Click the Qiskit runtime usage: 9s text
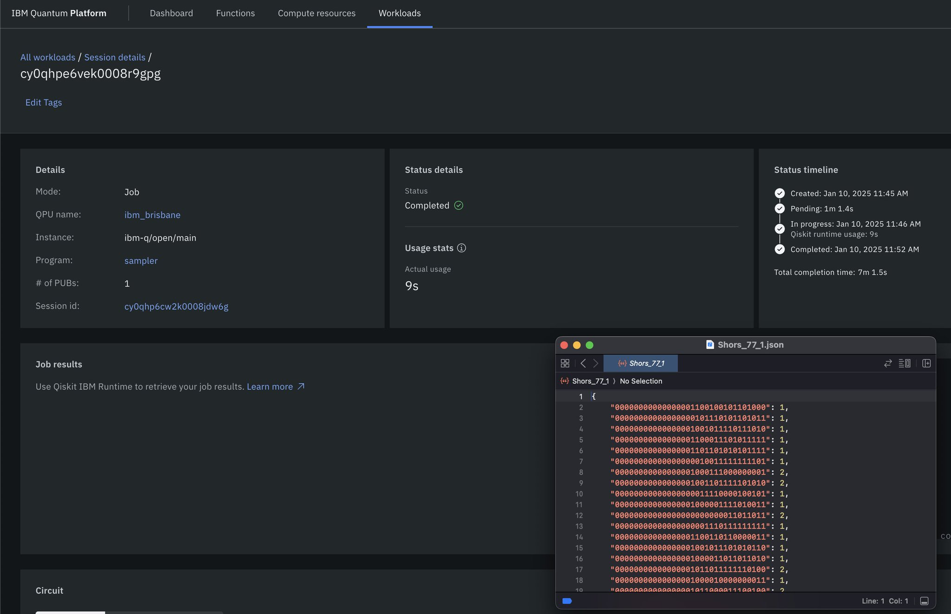Screen dimensions: 951x614 click(x=834, y=234)
